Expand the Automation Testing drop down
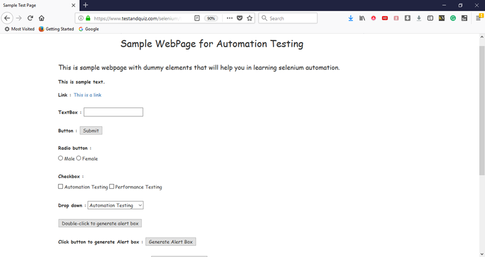Viewport: 485px width, 257px height. 115,205
